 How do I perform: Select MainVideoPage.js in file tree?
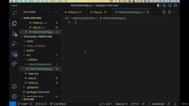tap(40, 69)
